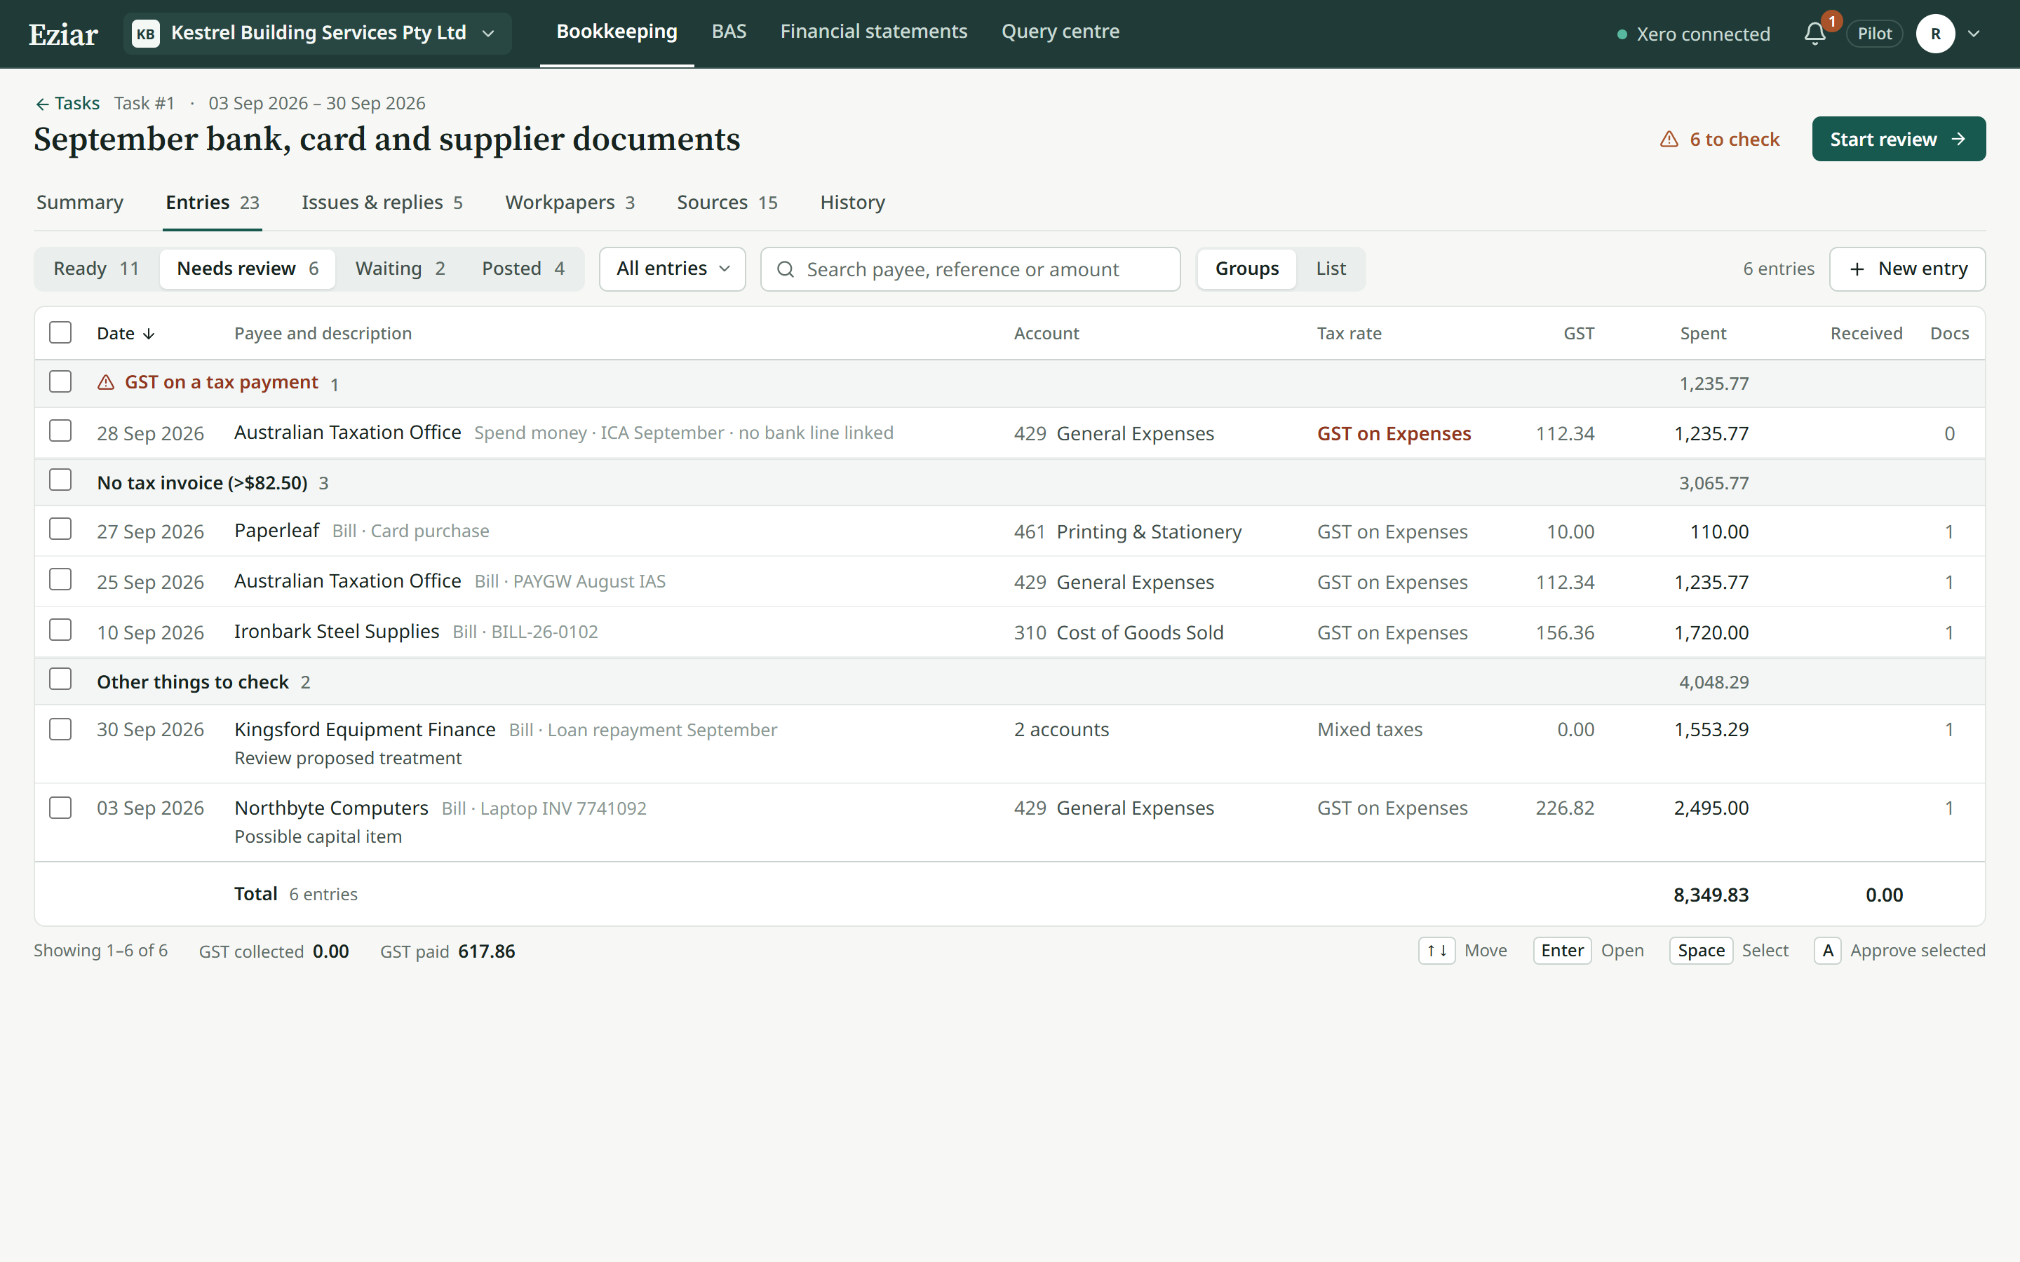2020x1262 pixels.
Task: Click the red GST on Expenses tax rate
Action: click(x=1394, y=433)
